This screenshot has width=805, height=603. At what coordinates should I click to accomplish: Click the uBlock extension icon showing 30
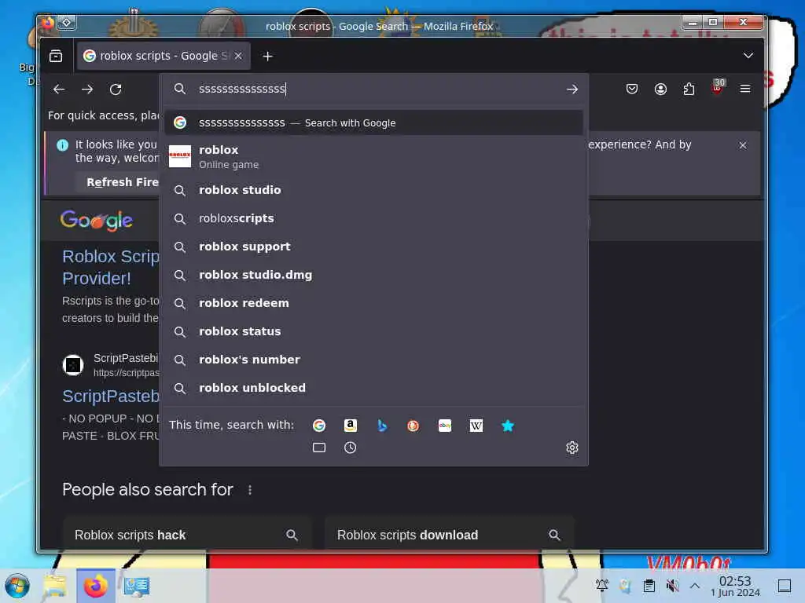[718, 87]
